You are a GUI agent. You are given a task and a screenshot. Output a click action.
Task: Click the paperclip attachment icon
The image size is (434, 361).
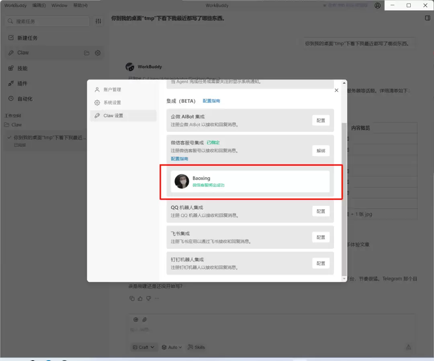click(x=145, y=320)
